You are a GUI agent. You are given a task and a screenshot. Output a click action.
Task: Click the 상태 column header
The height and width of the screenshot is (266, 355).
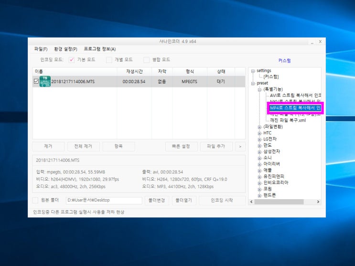pyautogui.click(x=221, y=72)
